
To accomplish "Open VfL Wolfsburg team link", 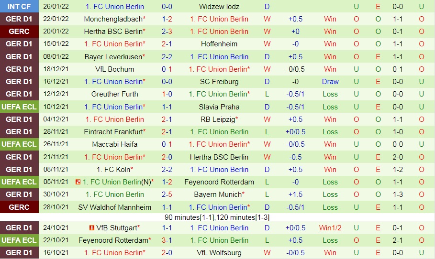I will tap(219, 253).
